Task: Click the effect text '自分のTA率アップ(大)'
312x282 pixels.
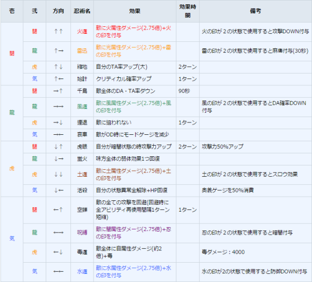Action: 122,67
